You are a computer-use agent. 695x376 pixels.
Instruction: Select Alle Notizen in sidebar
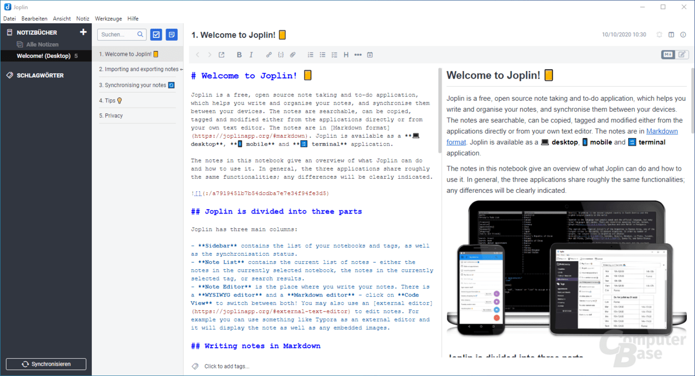click(x=42, y=44)
